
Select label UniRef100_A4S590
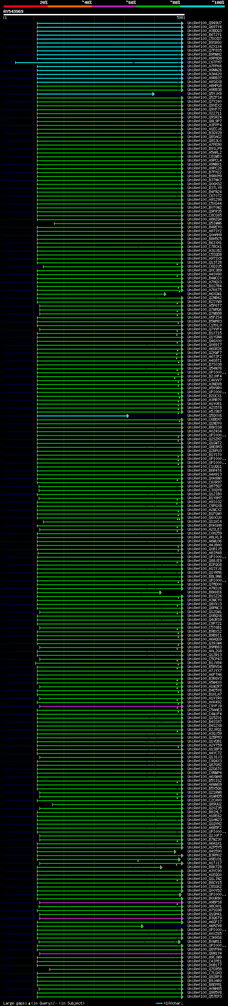pyautogui.click(x=204, y=851)
